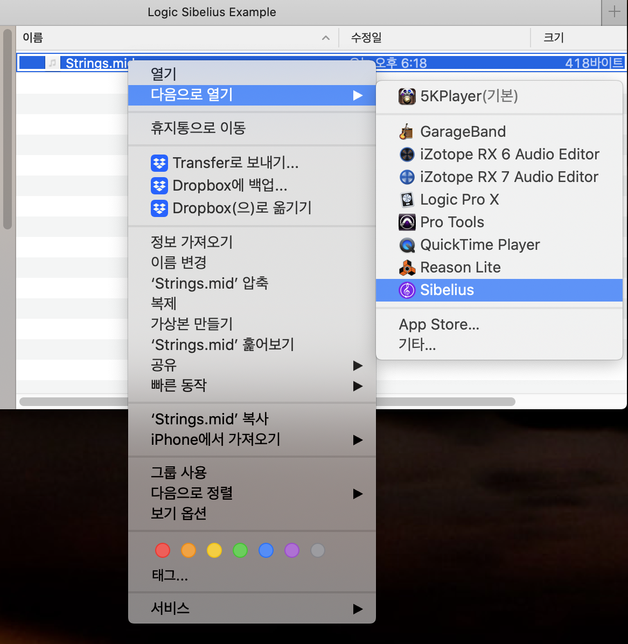Select 정보 가져오기 menu entry
The width and height of the screenshot is (628, 644).
(x=252, y=242)
